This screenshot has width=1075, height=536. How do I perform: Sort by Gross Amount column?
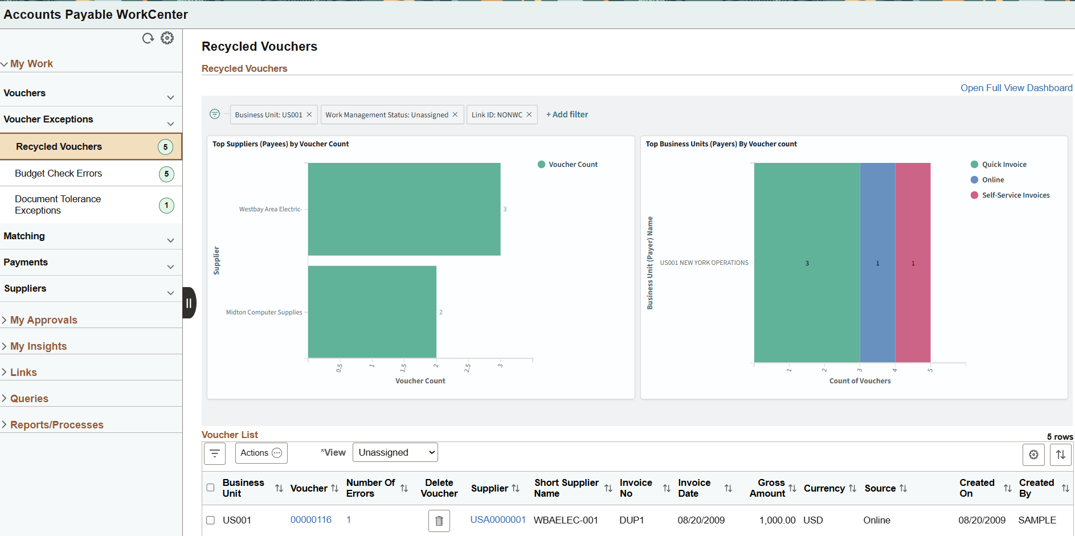pyautogui.click(x=792, y=488)
